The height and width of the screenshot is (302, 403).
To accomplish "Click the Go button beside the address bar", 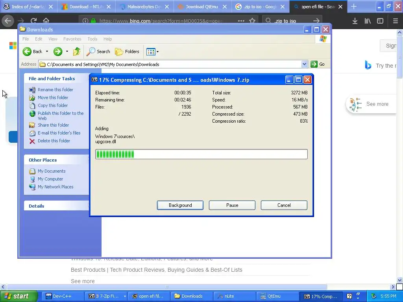I will click(x=318, y=64).
